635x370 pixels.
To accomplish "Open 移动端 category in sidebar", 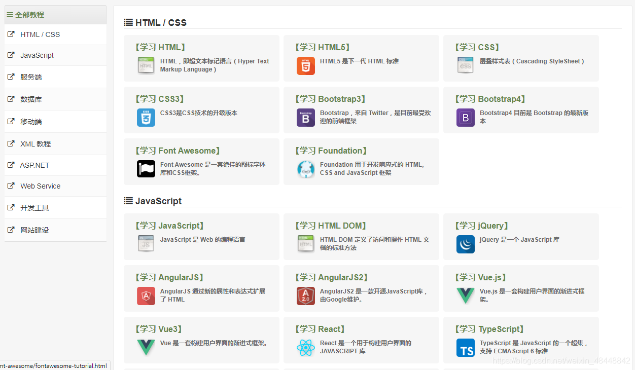I will coord(55,122).
